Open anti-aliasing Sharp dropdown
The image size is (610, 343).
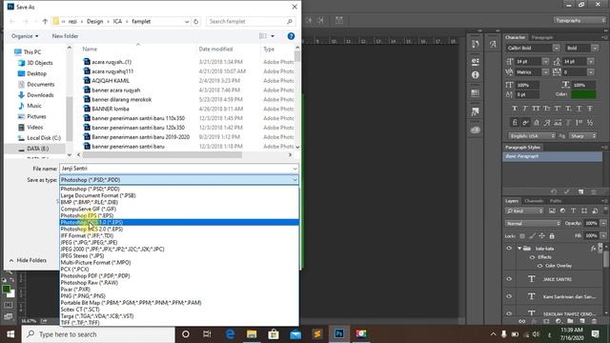(582, 135)
